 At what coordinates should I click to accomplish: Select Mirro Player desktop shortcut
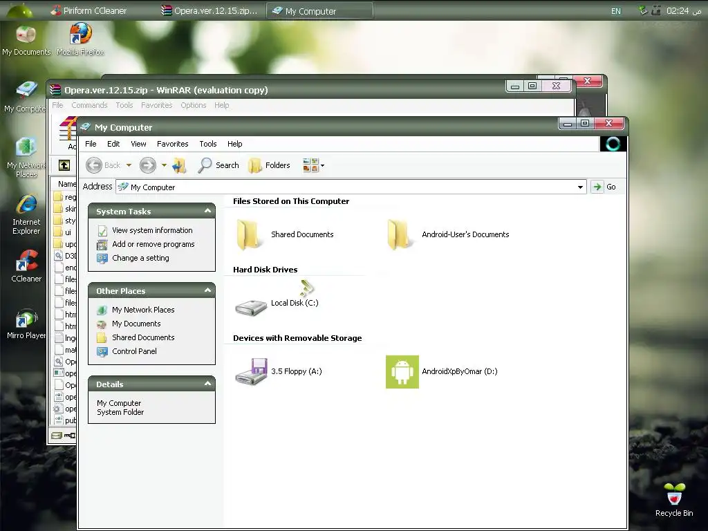[x=26, y=324]
